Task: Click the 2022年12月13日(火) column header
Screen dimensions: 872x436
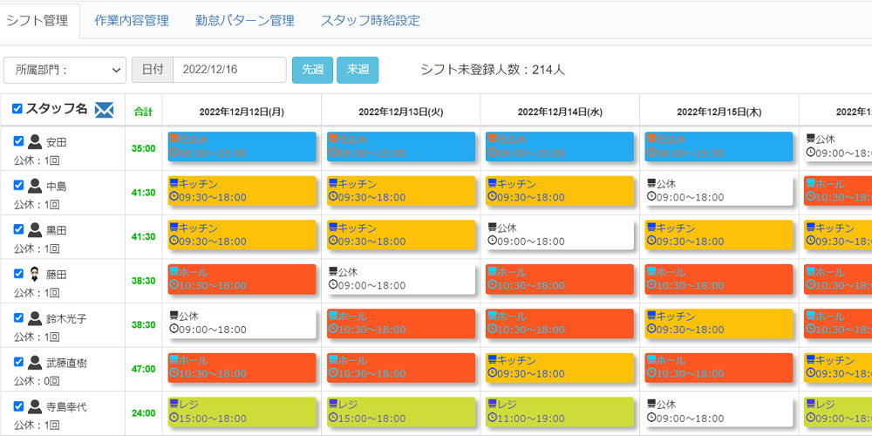Action: tap(401, 112)
